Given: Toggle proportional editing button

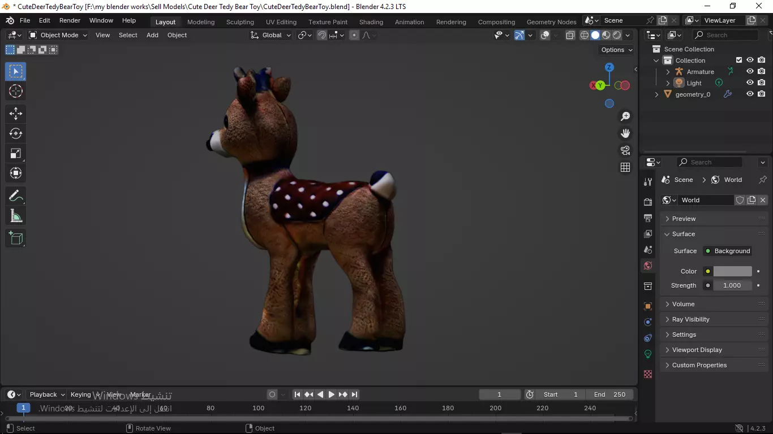Looking at the screenshot, I should [354, 35].
